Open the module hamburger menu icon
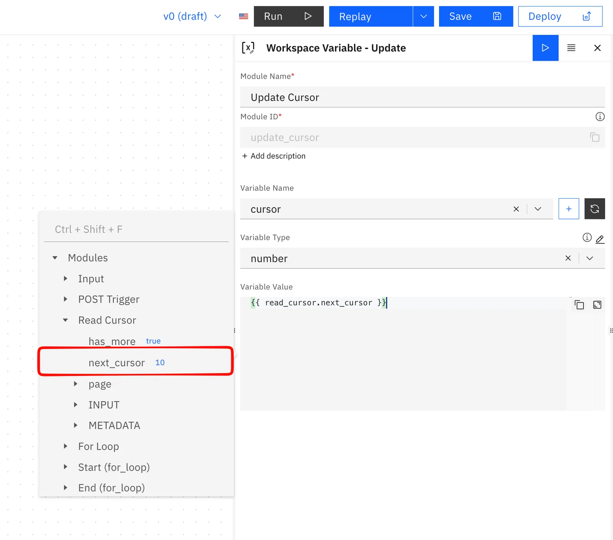This screenshot has height=540, width=613. coord(571,48)
